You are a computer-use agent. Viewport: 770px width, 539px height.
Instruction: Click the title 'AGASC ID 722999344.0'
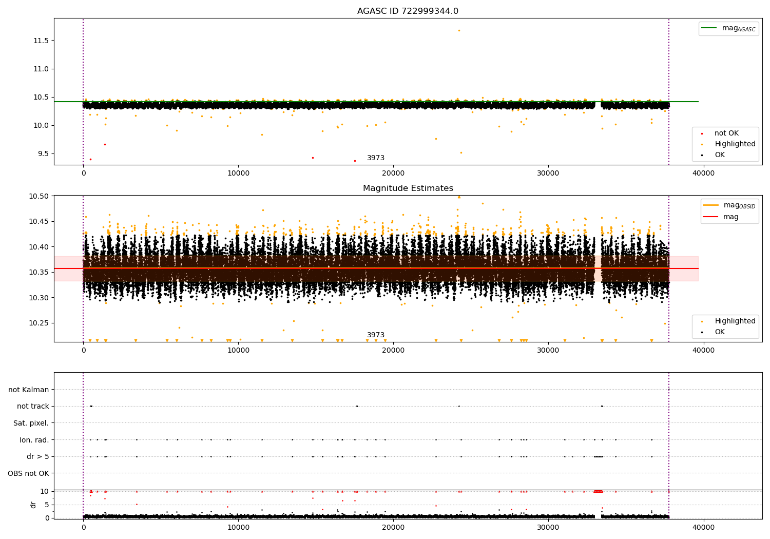[408, 11]
